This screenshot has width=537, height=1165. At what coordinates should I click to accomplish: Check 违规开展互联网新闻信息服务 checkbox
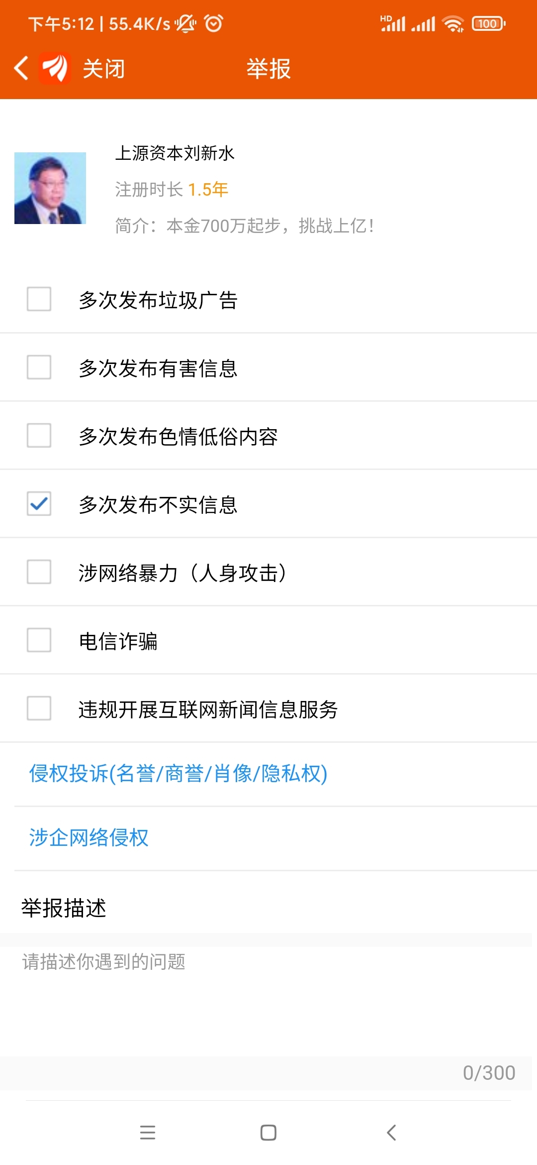39,708
